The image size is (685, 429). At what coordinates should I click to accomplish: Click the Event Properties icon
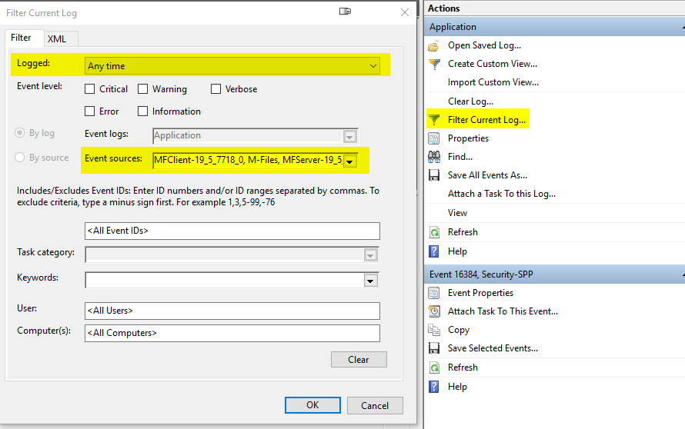click(434, 293)
